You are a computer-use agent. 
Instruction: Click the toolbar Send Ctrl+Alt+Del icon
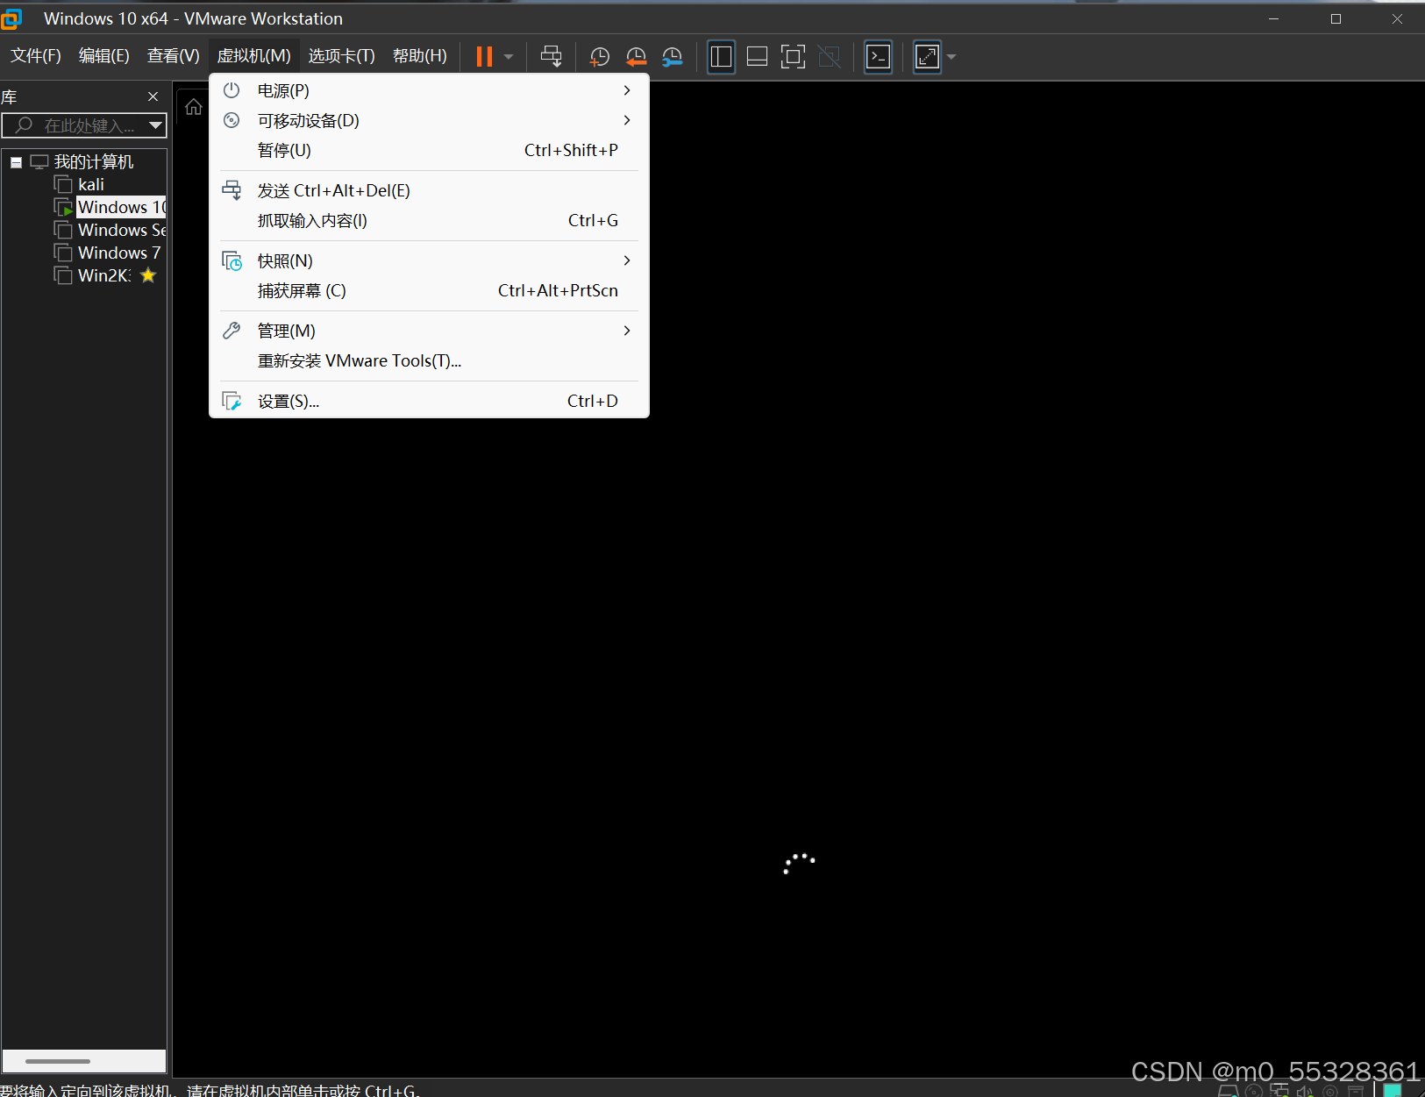coord(551,57)
